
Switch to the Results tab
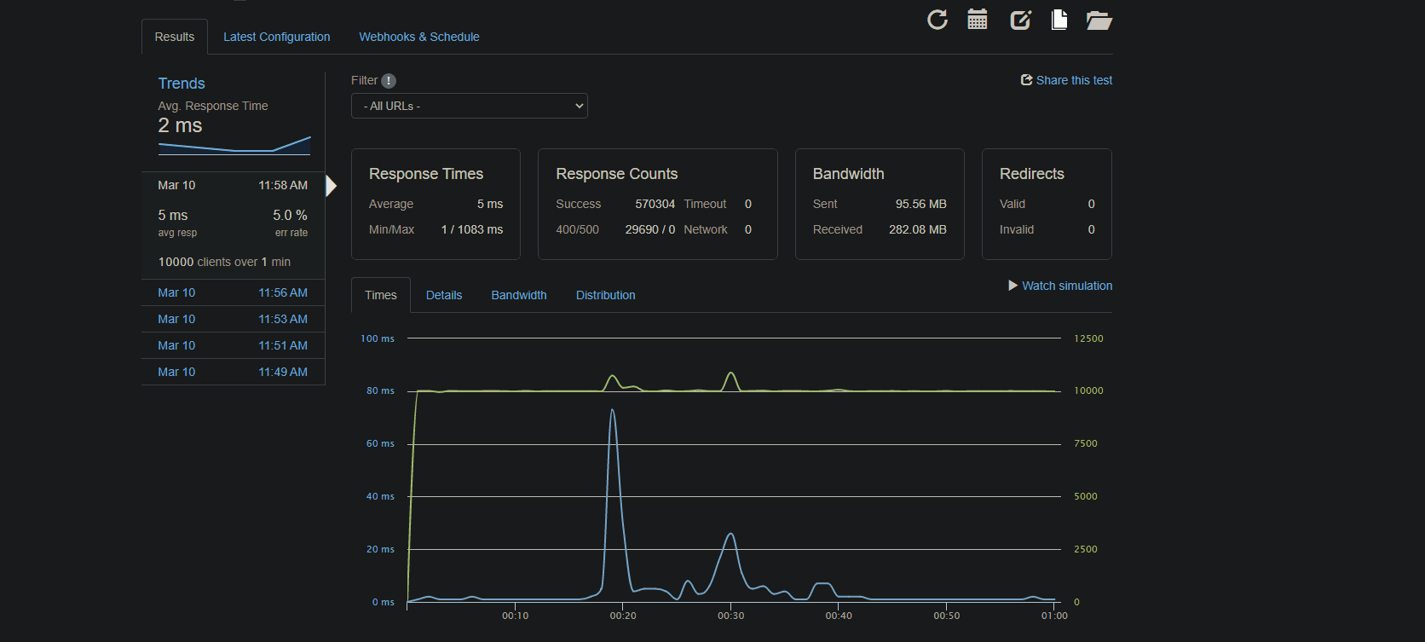click(x=175, y=37)
